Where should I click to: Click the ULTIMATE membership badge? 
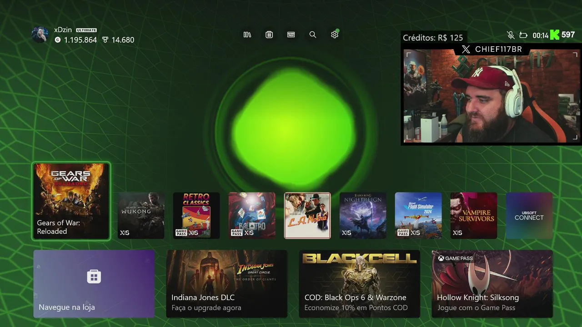click(86, 30)
